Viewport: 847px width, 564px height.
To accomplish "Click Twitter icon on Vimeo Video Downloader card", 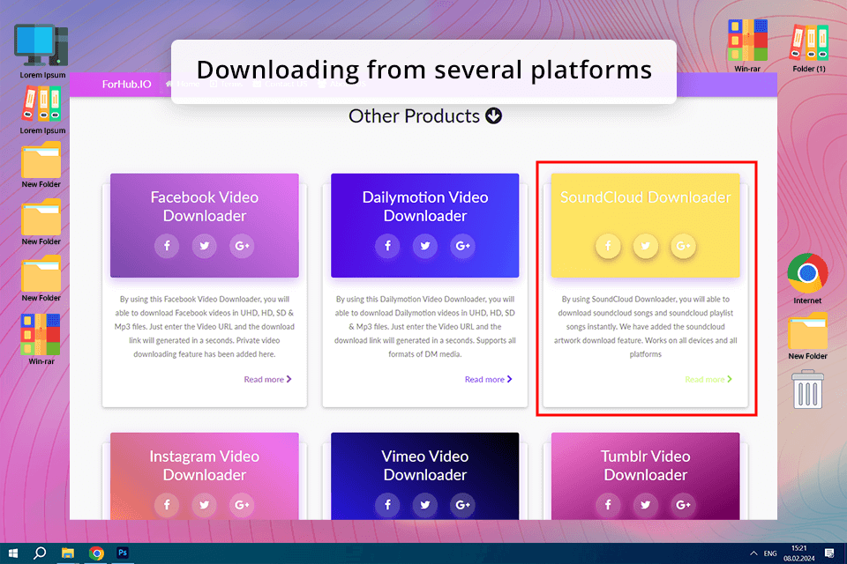I will click(425, 505).
